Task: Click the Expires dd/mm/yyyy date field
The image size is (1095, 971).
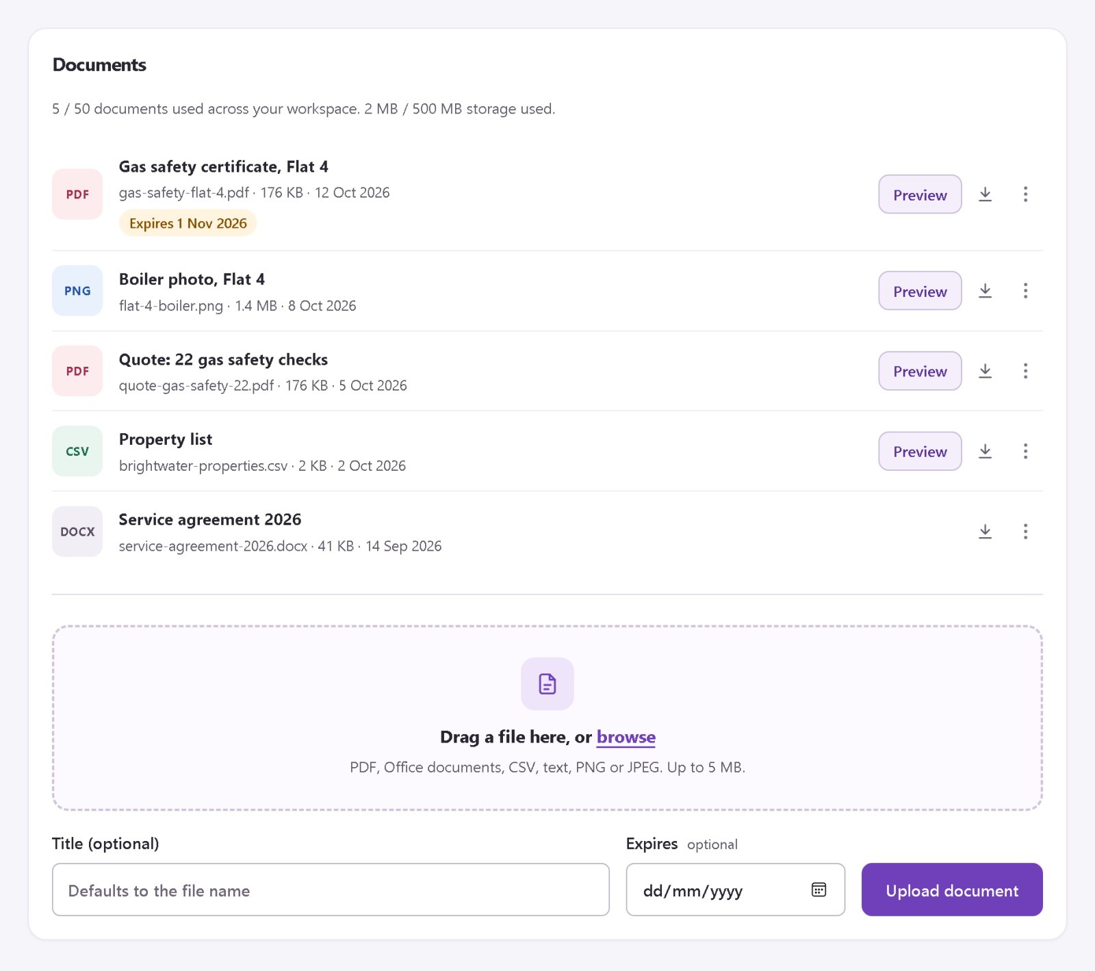Action: point(736,890)
